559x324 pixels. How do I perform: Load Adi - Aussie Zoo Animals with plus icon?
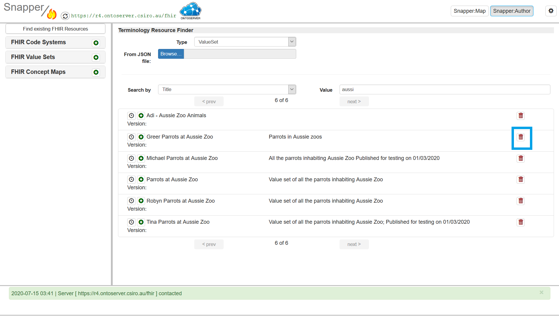click(x=141, y=116)
